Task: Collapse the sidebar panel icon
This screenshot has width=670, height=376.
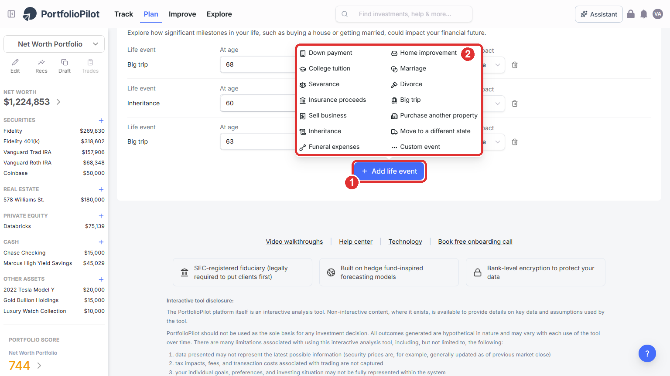Action: point(12,14)
